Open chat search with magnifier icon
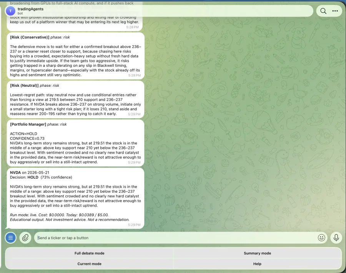This screenshot has width=346, height=273. 323,11
